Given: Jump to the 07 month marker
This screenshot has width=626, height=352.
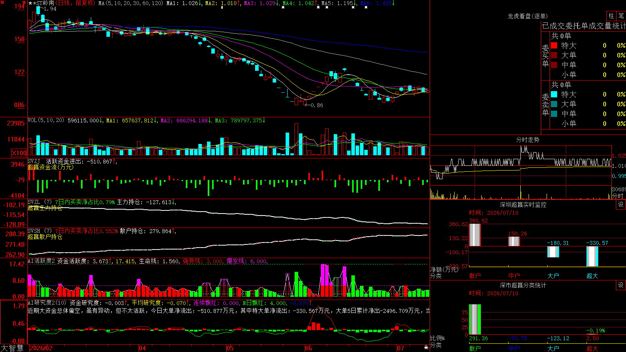Looking at the screenshot, I should pyautogui.click(x=401, y=348).
